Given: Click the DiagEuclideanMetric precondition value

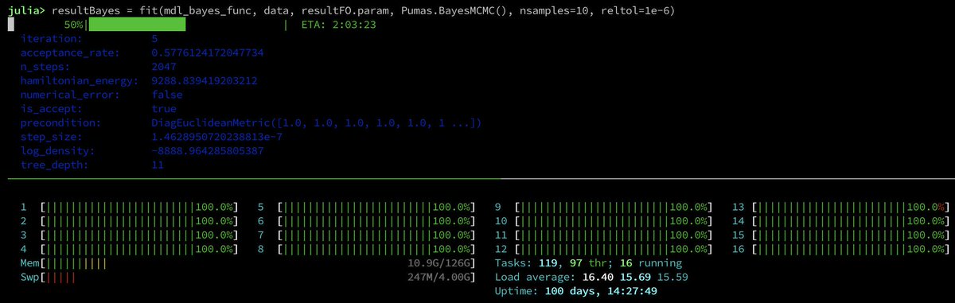Looking at the screenshot, I should pos(316,123).
